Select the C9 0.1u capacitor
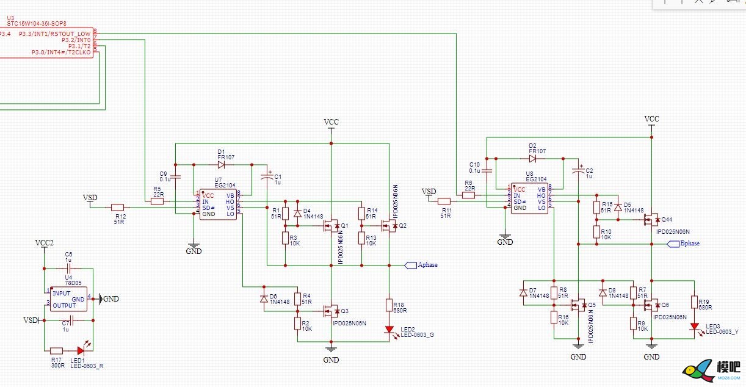The height and width of the screenshot is (387, 746). pyautogui.click(x=176, y=177)
